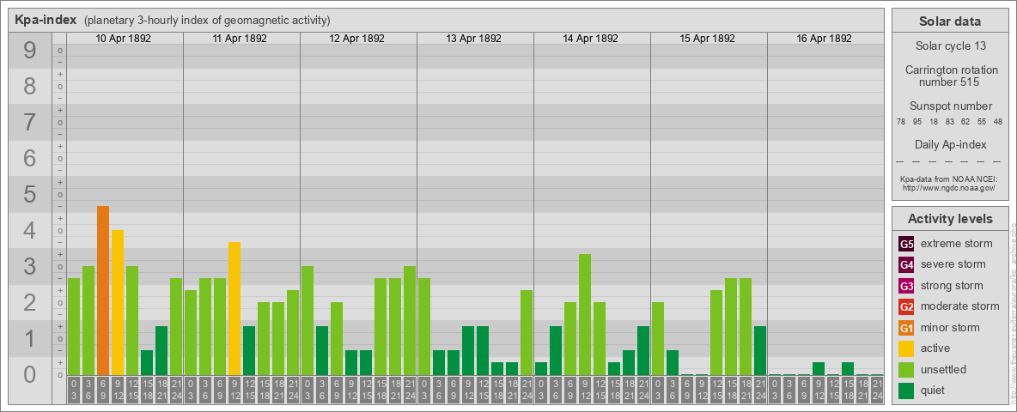Click the 'Daily Ap-index' label
This screenshot has height=412, width=1017.
point(951,144)
